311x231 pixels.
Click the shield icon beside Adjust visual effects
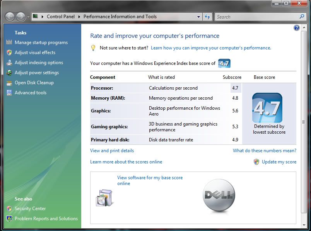click(x=9, y=53)
